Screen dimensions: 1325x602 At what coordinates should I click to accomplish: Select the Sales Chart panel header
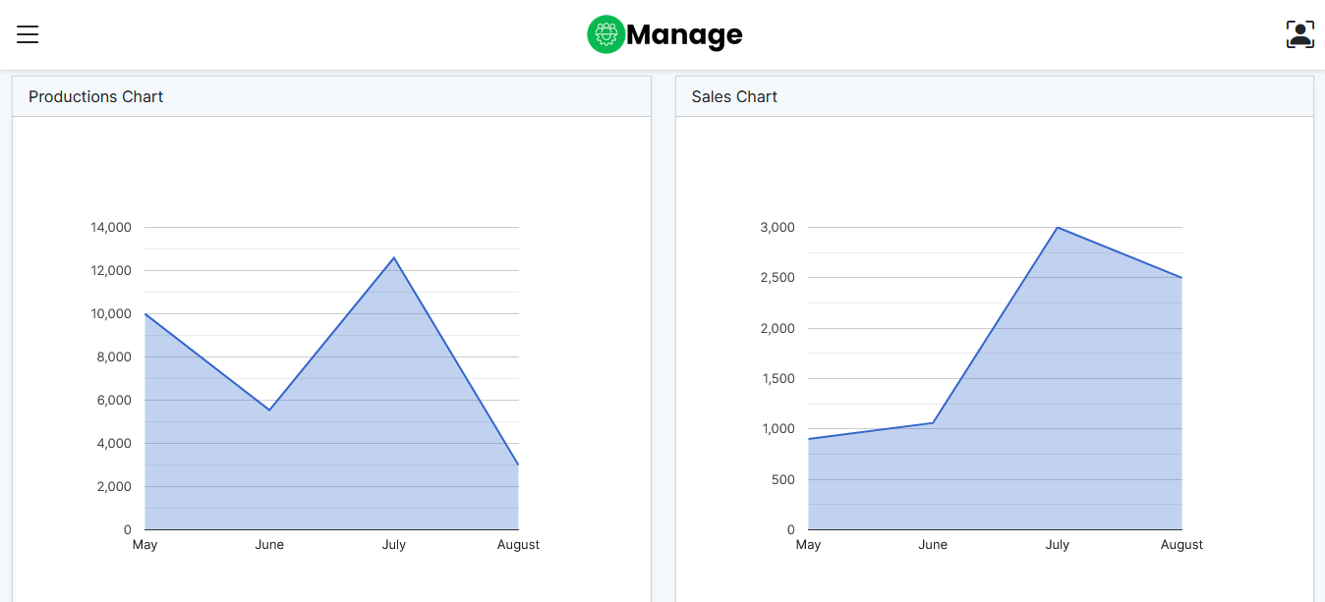[x=734, y=96]
